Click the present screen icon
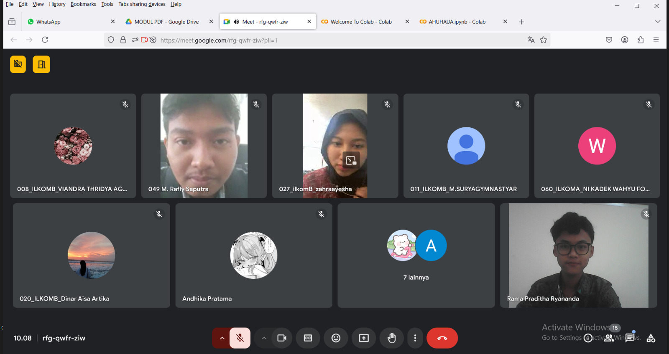Image resolution: width=669 pixels, height=354 pixels. [364, 338]
